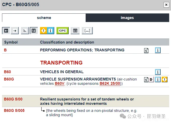Toggle the tree structure view button

coord(34,31)
